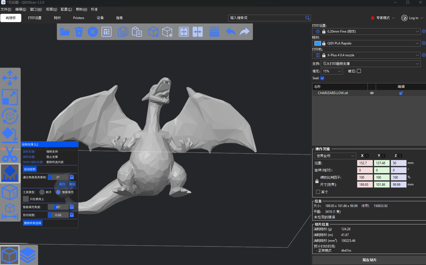Select the Seam painting cube tool

point(10,192)
